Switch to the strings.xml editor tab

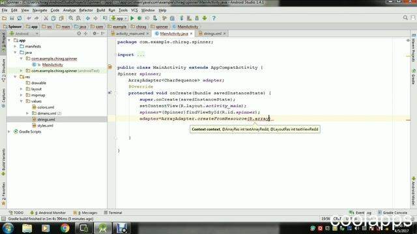(212, 34)
